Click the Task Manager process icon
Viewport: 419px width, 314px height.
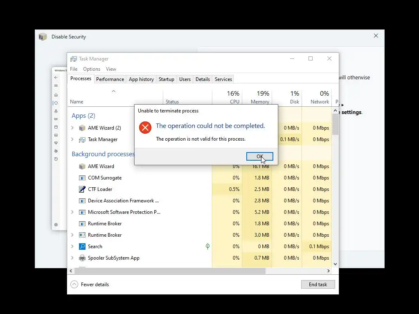(82, 139)
